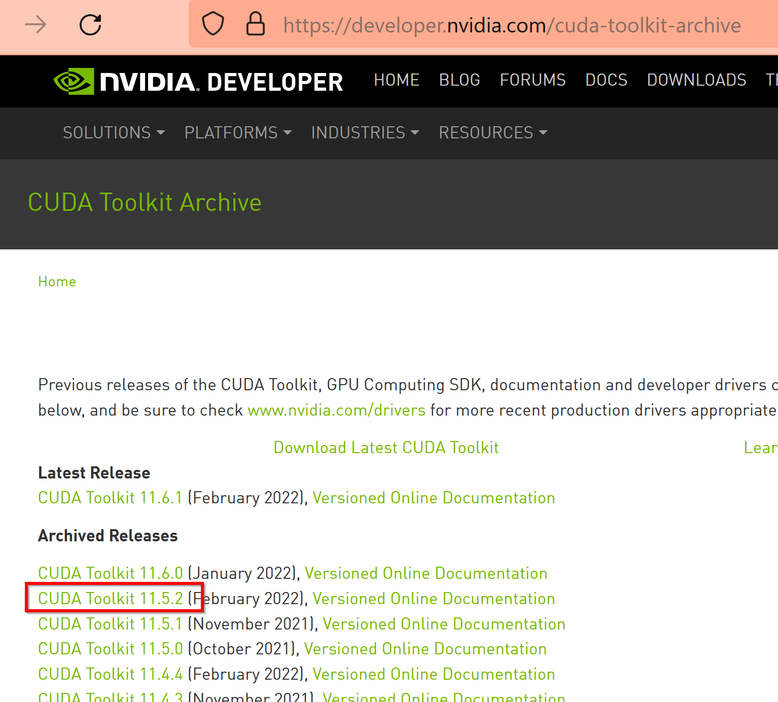This screenshot has width=778, height=702.
Task: Open the DOWNLOADS nav item
Action: (x=696, y=80)
